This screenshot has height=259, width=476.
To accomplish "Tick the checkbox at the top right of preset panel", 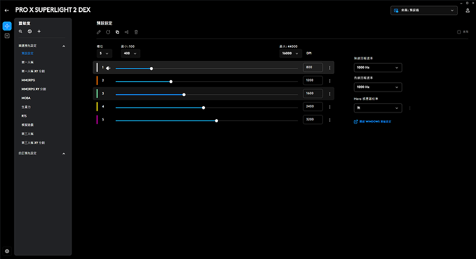I will point(459,32).
